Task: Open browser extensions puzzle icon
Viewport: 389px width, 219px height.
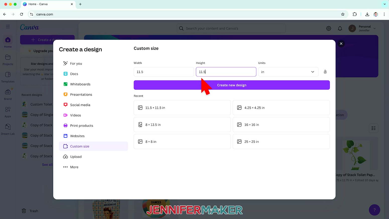Action: (355, 14)
